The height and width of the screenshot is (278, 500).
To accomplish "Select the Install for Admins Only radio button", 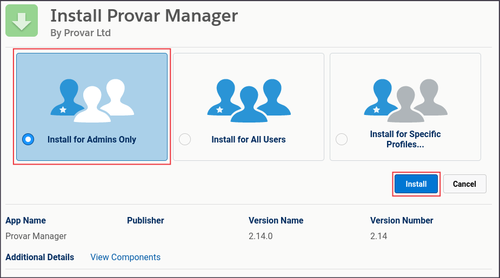I will pyautogui.click(x=28, y=139).
